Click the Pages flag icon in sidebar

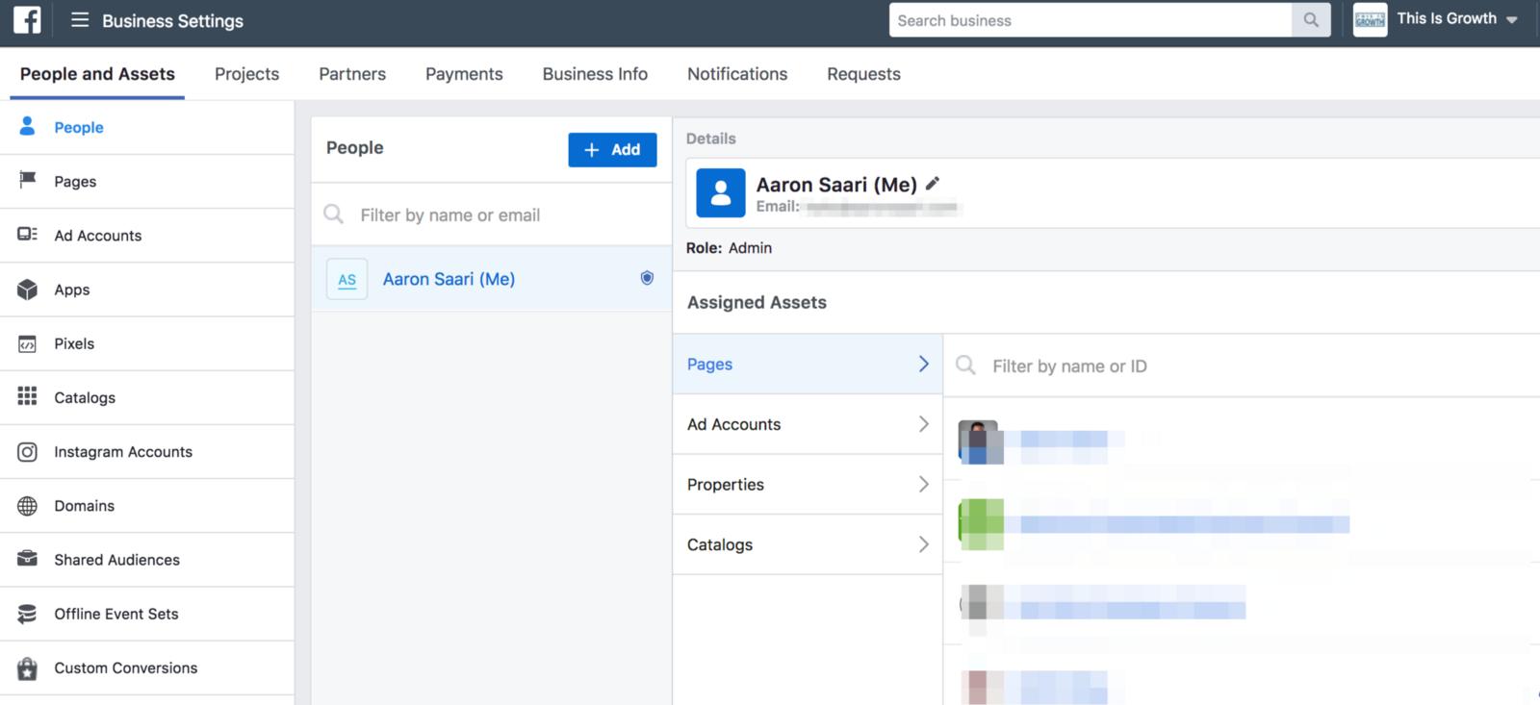tap(27, 180)
